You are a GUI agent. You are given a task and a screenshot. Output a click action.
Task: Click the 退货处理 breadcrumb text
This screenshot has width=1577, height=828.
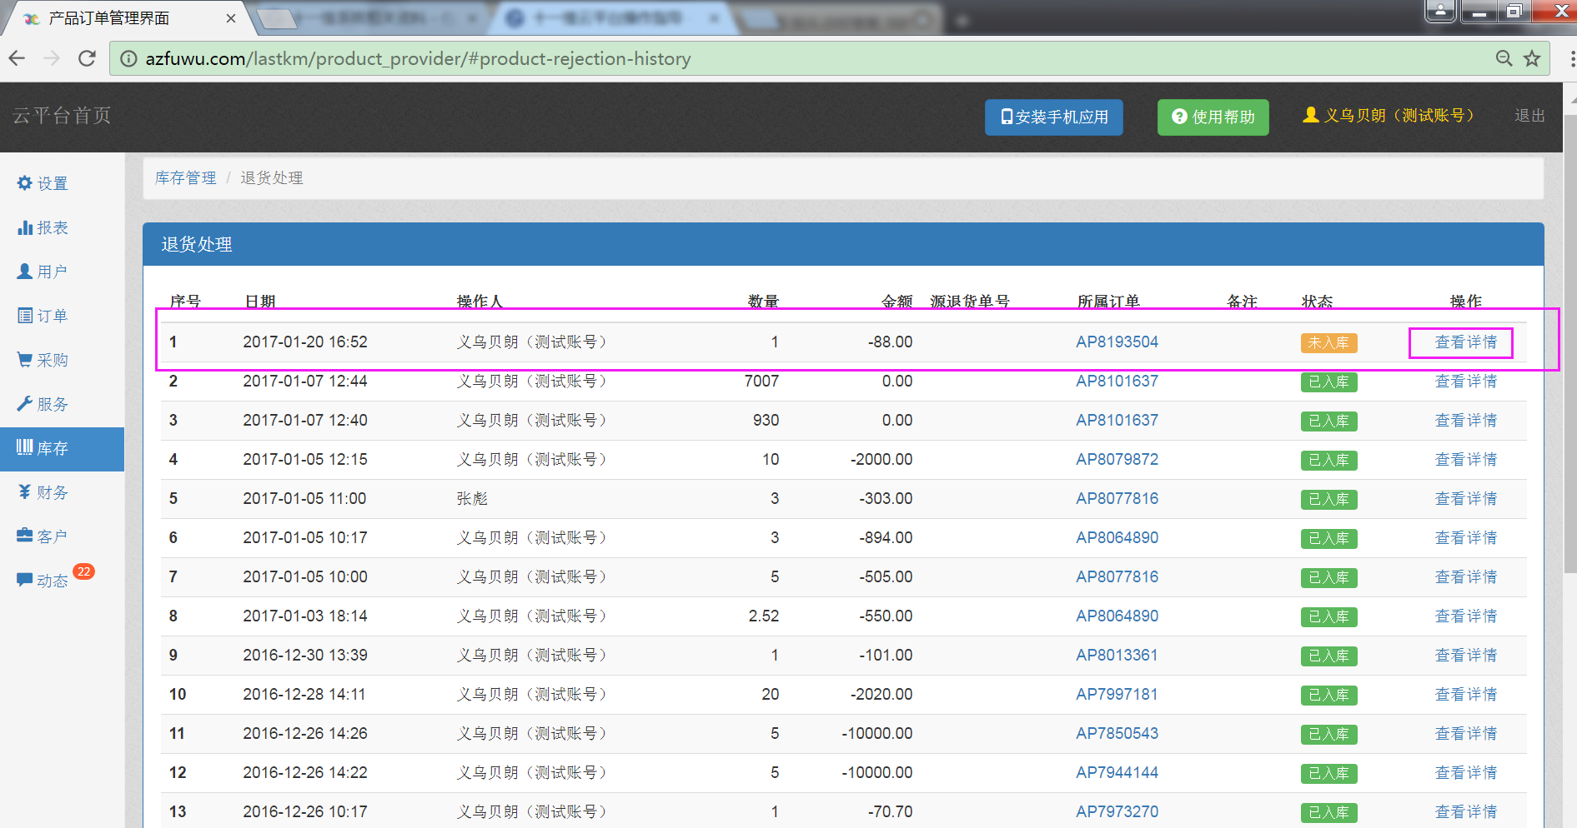[272, 178]
